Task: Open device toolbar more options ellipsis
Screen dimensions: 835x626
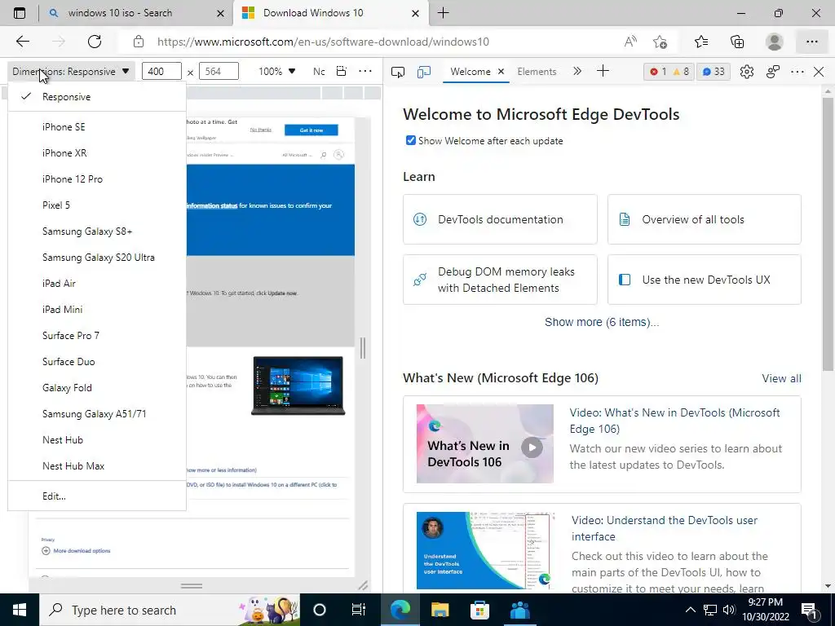Action: [364, 72]
